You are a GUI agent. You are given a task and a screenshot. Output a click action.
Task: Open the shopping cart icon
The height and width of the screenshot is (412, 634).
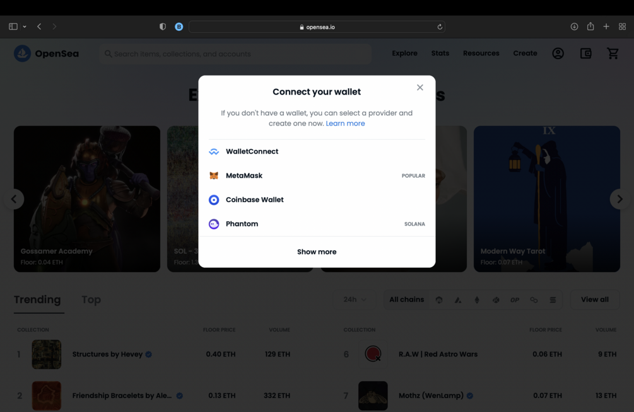click(x=613, y=54)
